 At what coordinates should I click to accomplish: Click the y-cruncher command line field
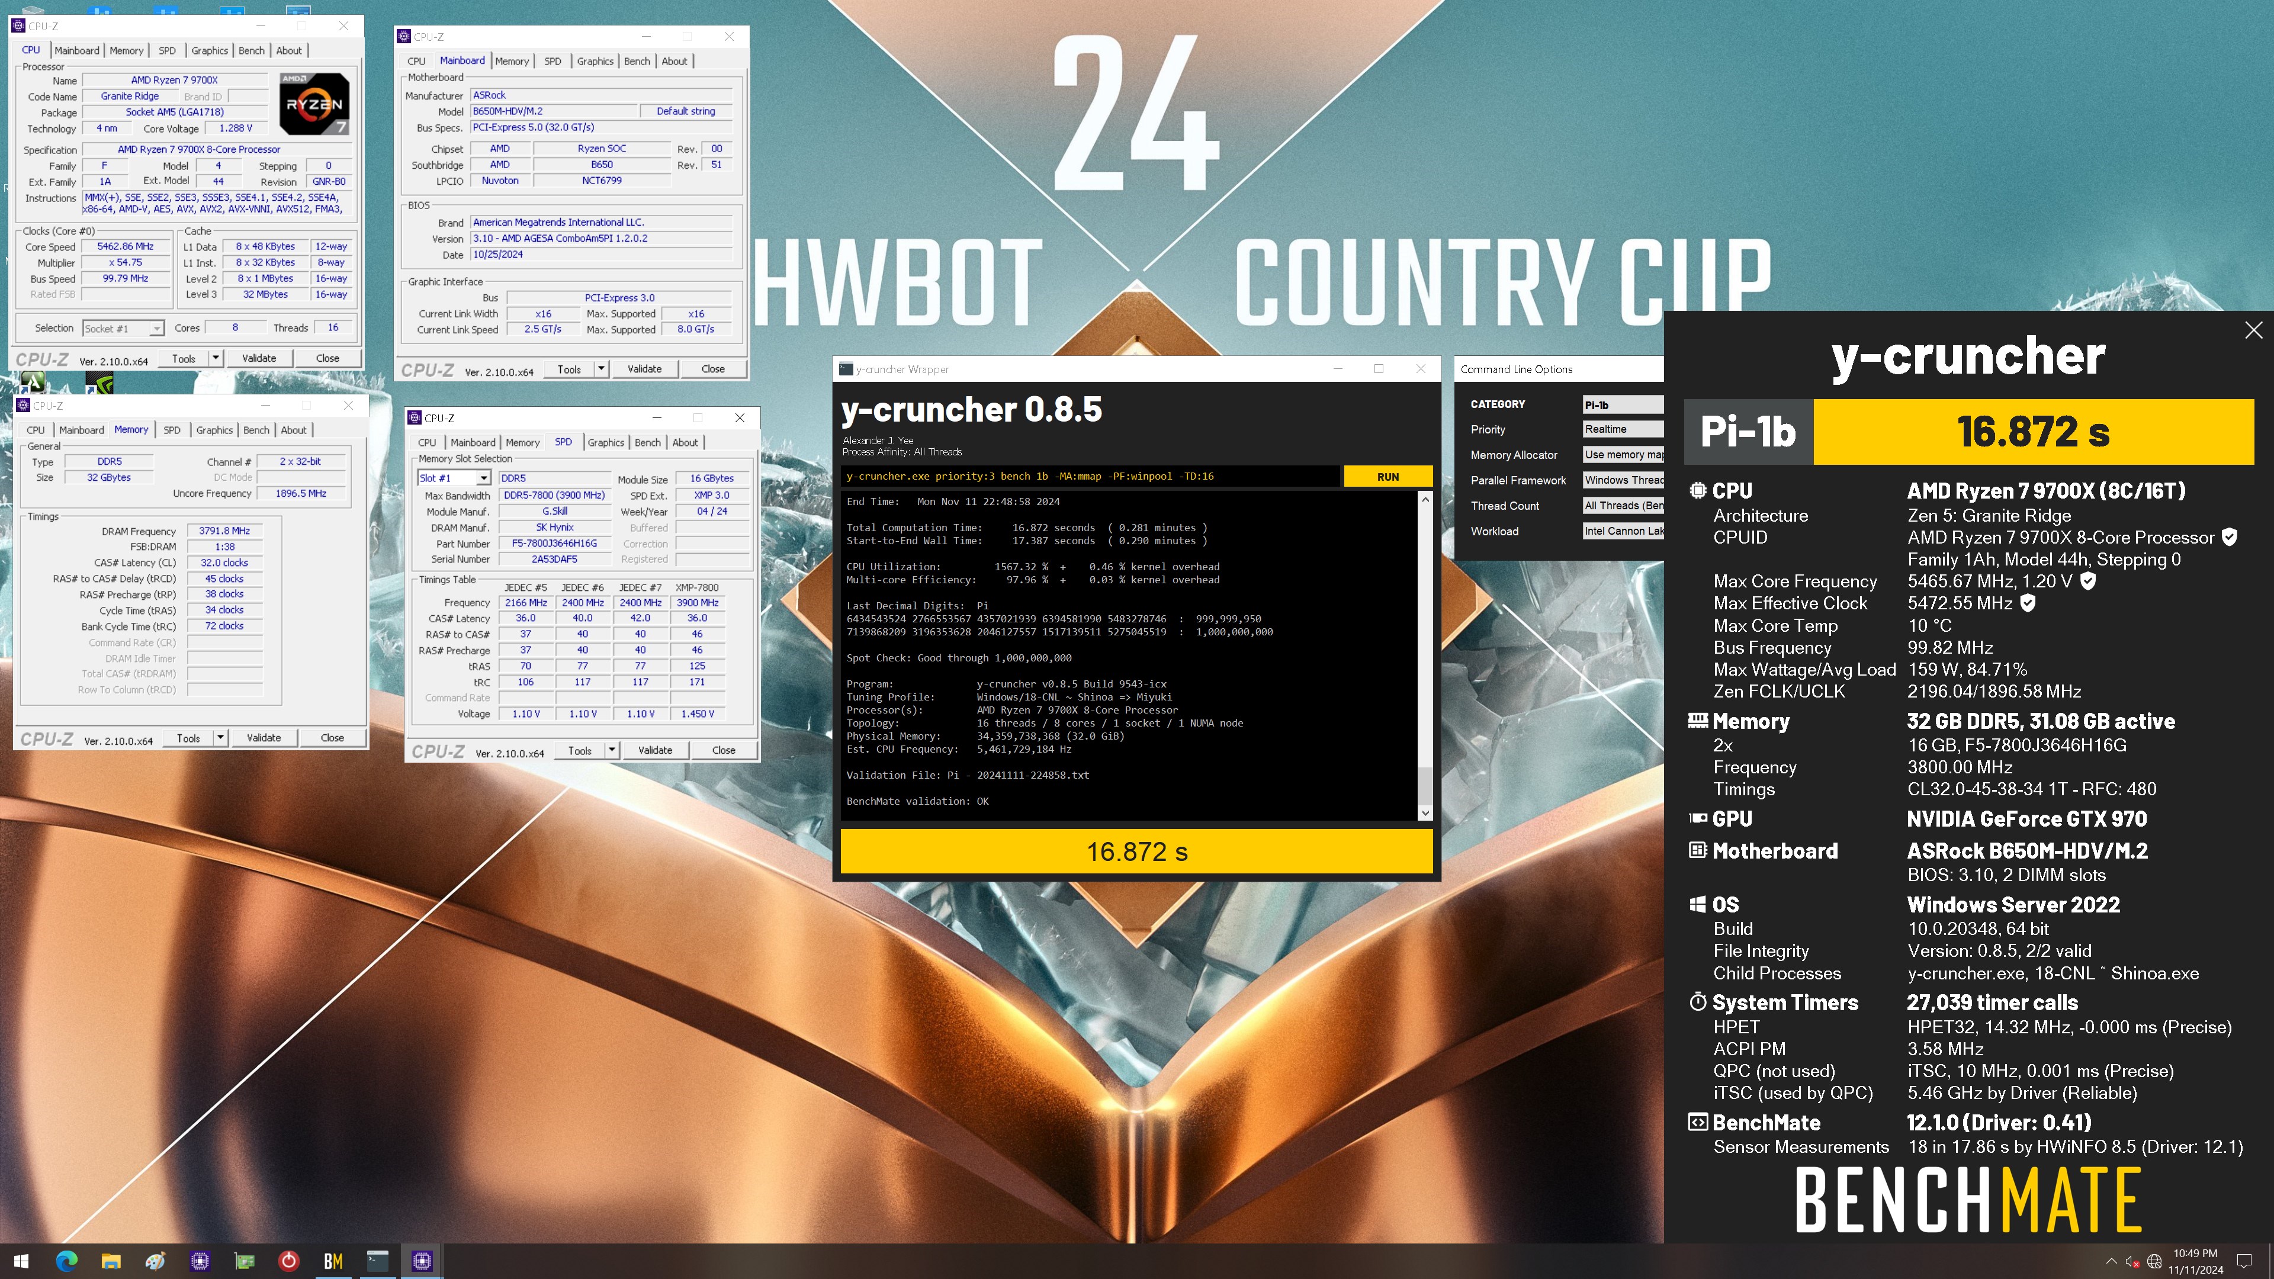coord(1090,477)
